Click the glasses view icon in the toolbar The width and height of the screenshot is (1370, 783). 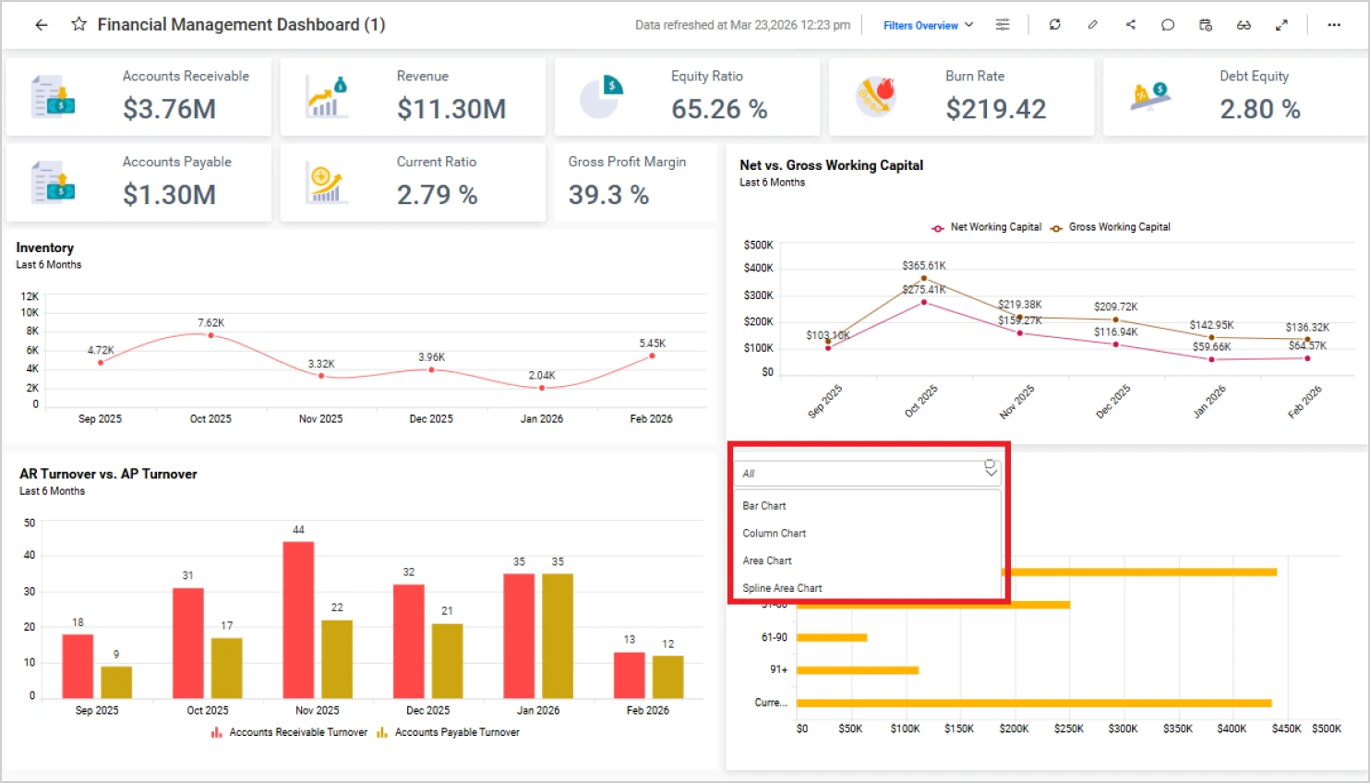point(1244,25)
